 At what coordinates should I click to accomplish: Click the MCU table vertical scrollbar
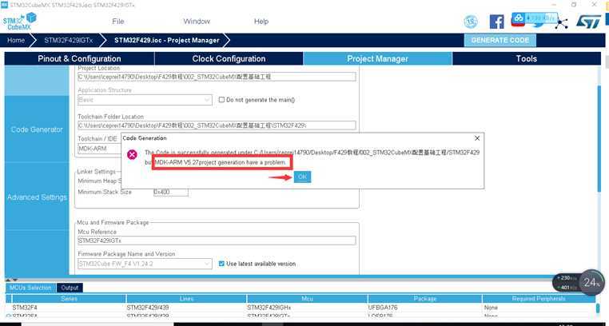click(x=598, y=308)
